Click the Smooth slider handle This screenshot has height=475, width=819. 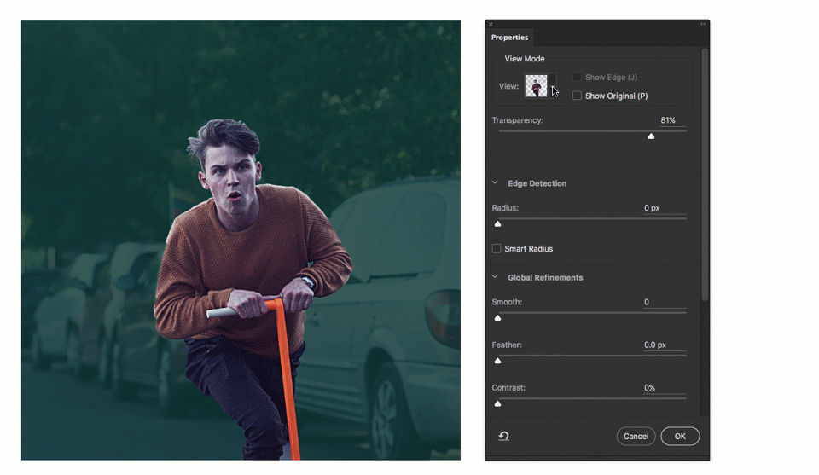click(x=497, y=318)
